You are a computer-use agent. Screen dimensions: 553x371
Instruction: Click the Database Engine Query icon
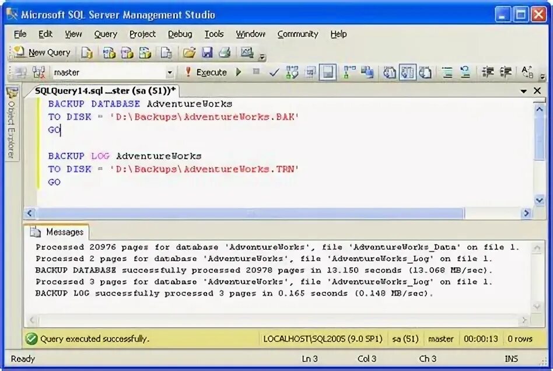pyautogui.click(x=87, y=52)
